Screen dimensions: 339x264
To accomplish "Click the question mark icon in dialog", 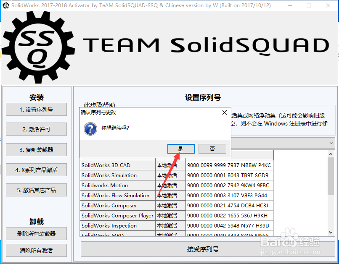I will (x=90, y=129).
